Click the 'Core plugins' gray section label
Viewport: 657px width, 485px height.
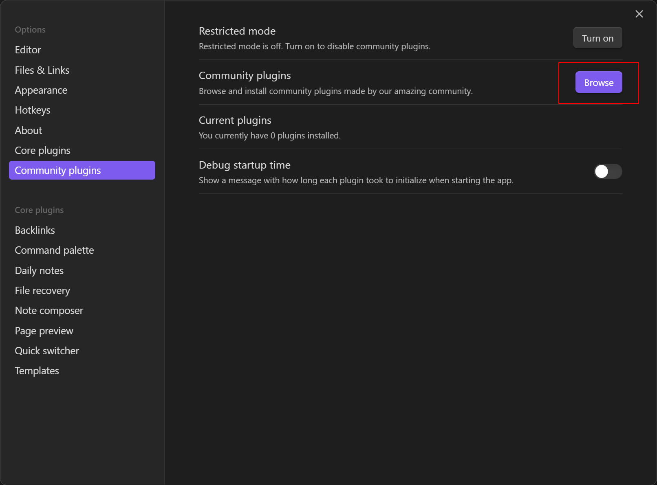point(39,210)
